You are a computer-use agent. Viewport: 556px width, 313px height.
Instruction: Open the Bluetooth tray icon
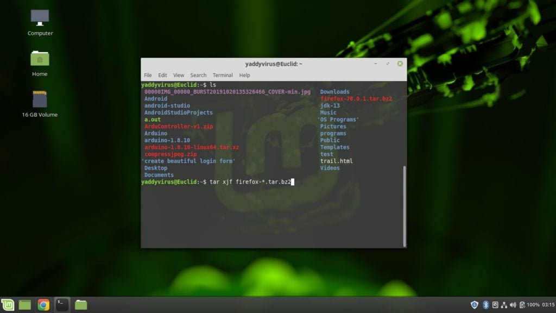[x=486, y=305]
